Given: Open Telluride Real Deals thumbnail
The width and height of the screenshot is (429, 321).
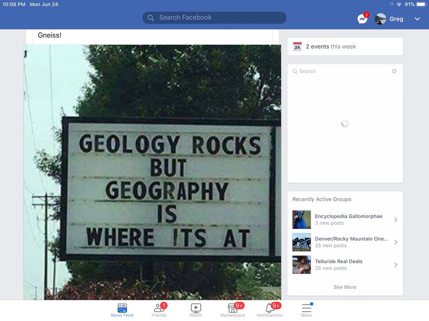Looking at the screenshot, I should (302, 265).
